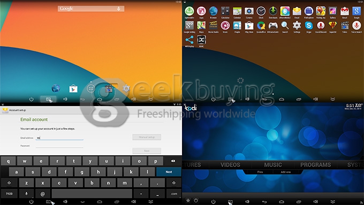Launch the Voice Search app

pyautogui.click(x=357, y=26)
